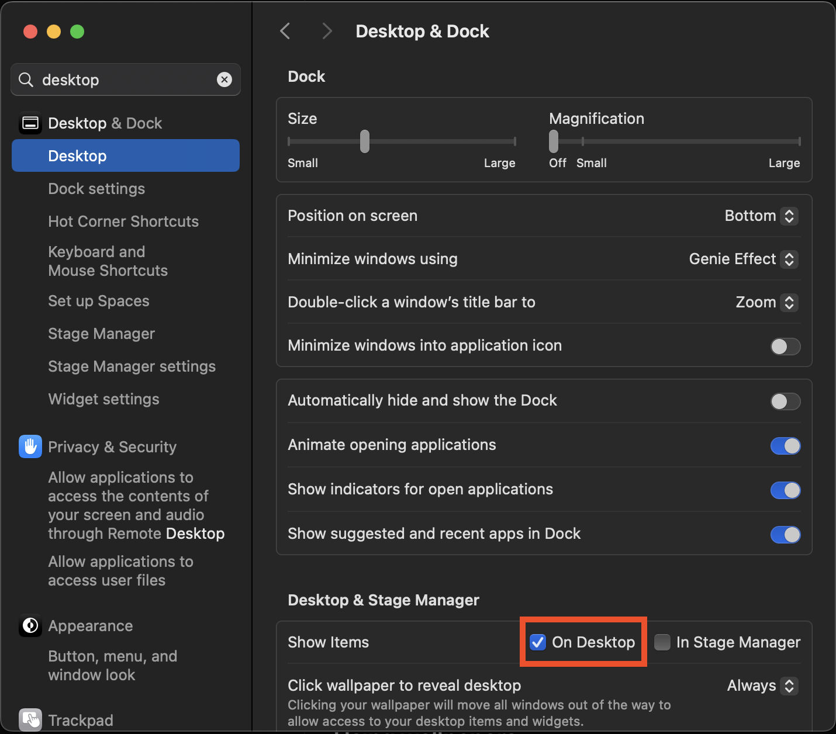Open the Stage Manager result
The width and height of the screenshot is (836, 734).
point(101,334)
